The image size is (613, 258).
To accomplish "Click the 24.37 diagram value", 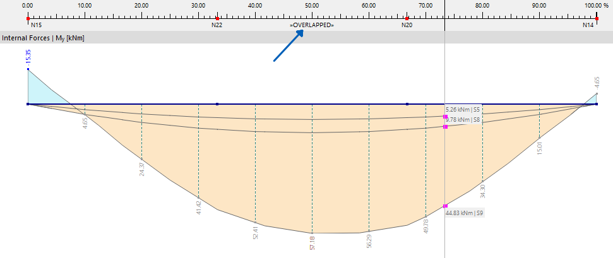I will [x=141, y=169].
